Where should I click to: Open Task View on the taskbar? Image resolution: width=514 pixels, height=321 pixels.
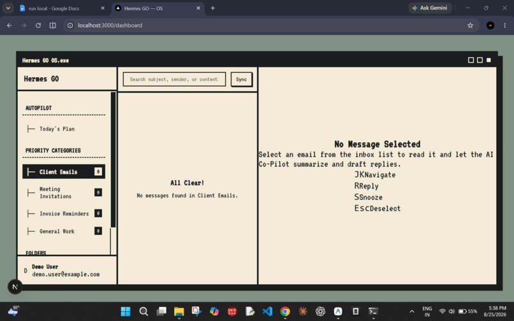point(161,311)
